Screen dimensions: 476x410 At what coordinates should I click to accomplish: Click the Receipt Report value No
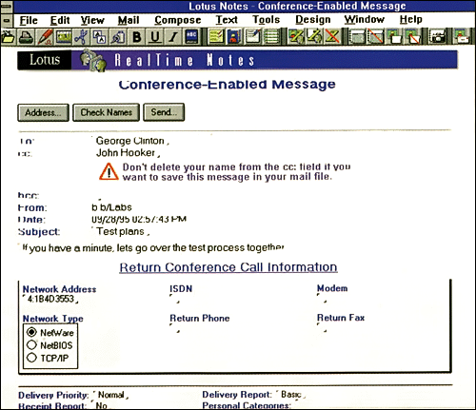100,405
